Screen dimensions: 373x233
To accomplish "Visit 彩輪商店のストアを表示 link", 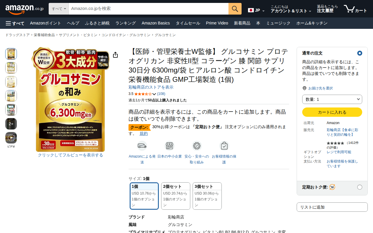I will [x=151, y=87].
